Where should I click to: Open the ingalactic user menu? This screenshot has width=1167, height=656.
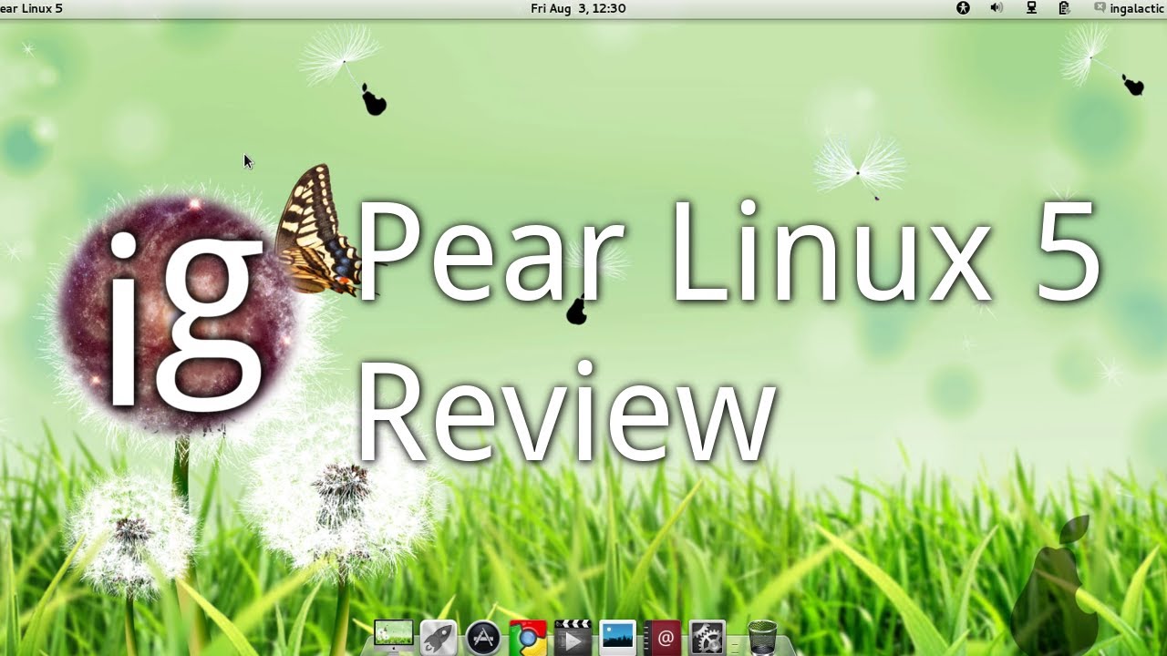coord(1130,8)
